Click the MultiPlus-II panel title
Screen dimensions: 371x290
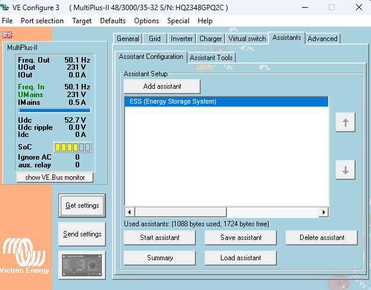coord(22,48)
